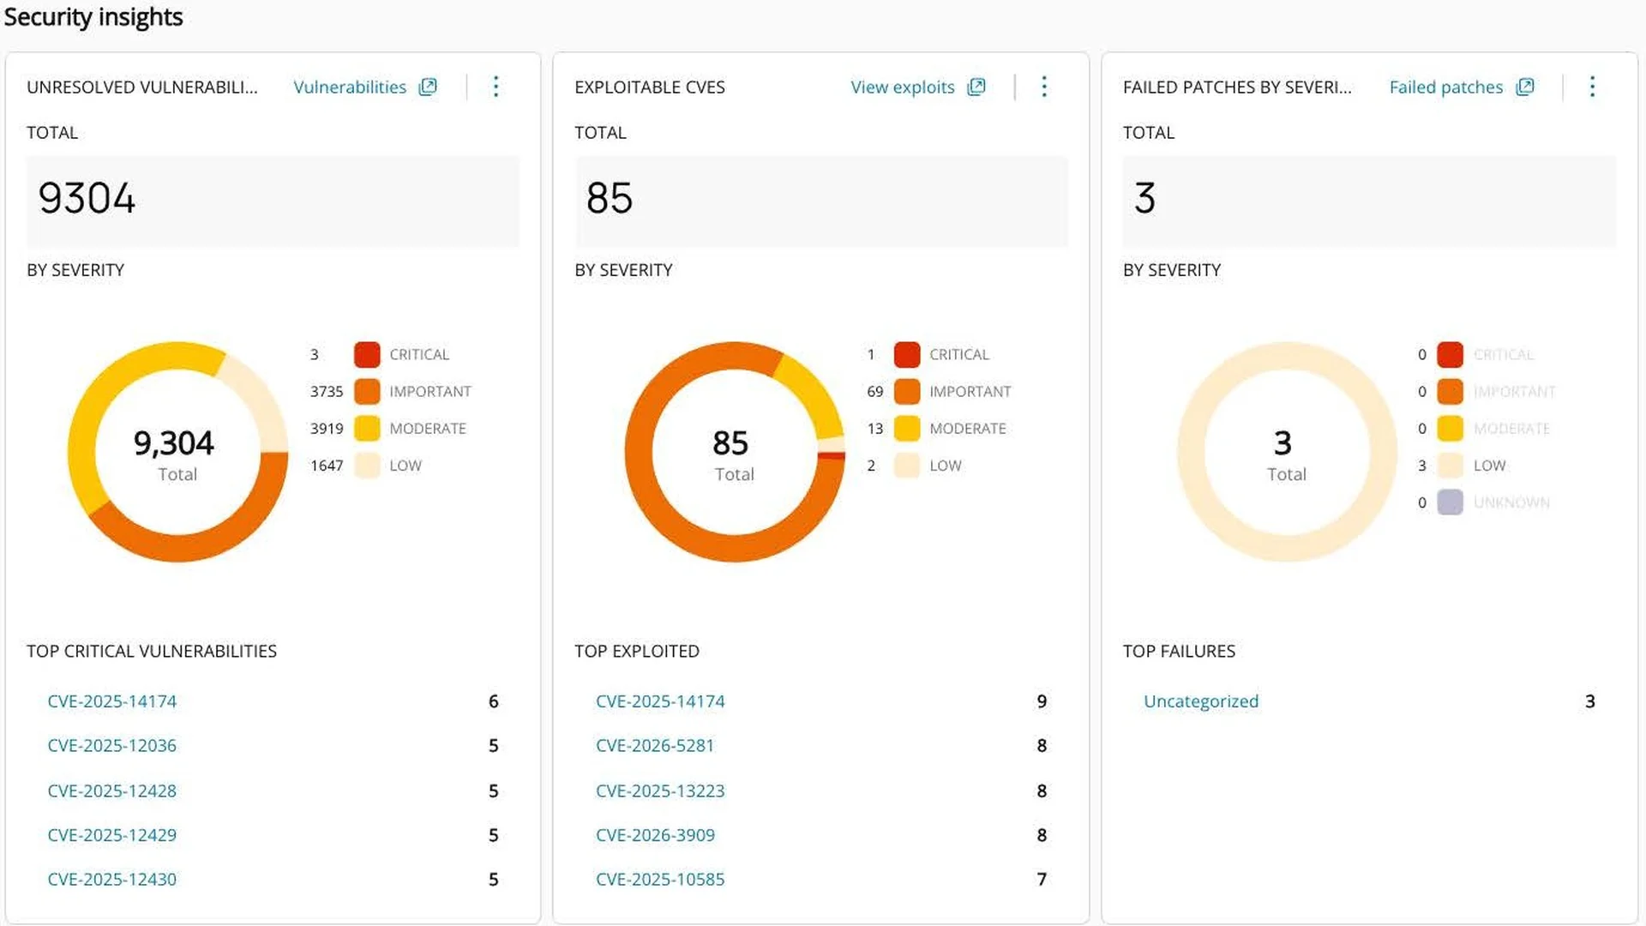The width and height of the screenshot is (1646, 926).
Task: Toggle the Low swatch in Exploitable CVEs legend
Action: pyautogui.click(x=907, y=465)
